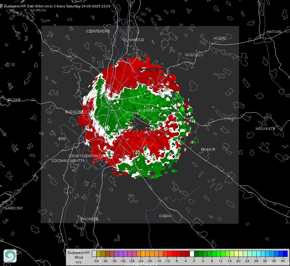Click the -4 value on the legend
The image size is (290, 266).
185,261
